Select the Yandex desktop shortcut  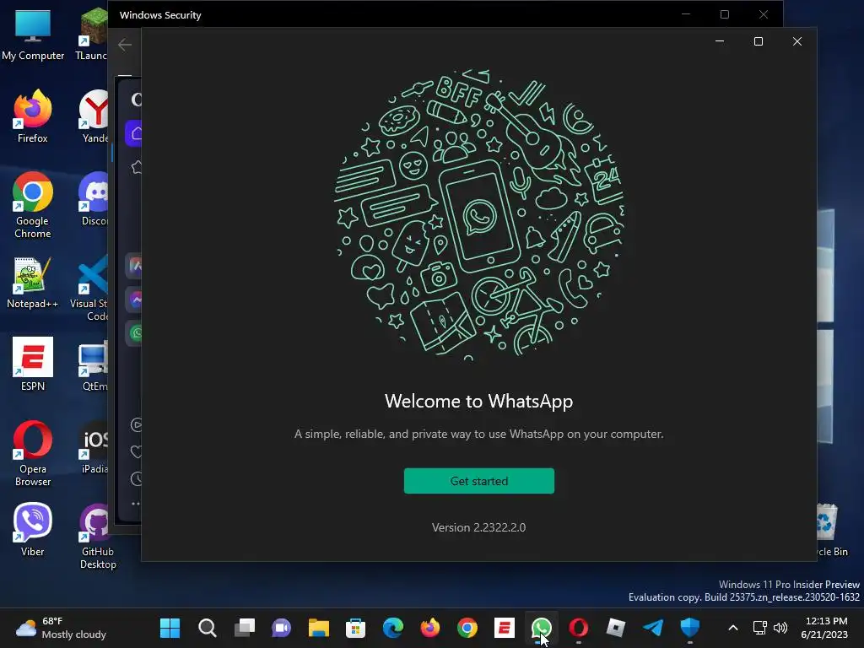coord(94,116)
